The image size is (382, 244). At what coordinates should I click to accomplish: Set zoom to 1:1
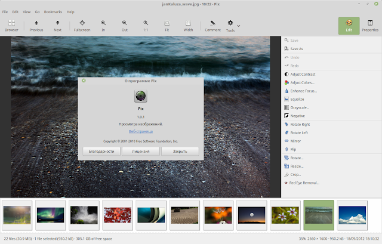pyautogui.click(x=146, y=26)
